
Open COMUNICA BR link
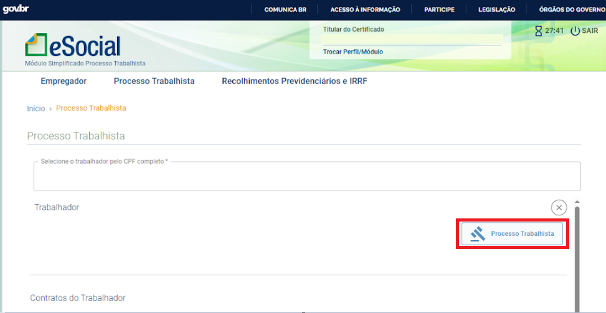click(x=285, y=10)
